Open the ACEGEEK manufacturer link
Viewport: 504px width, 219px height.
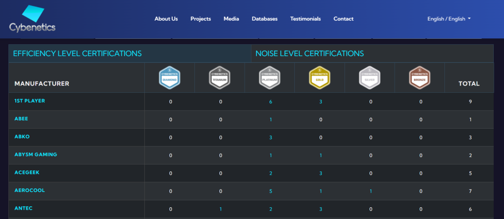(27, 172)
